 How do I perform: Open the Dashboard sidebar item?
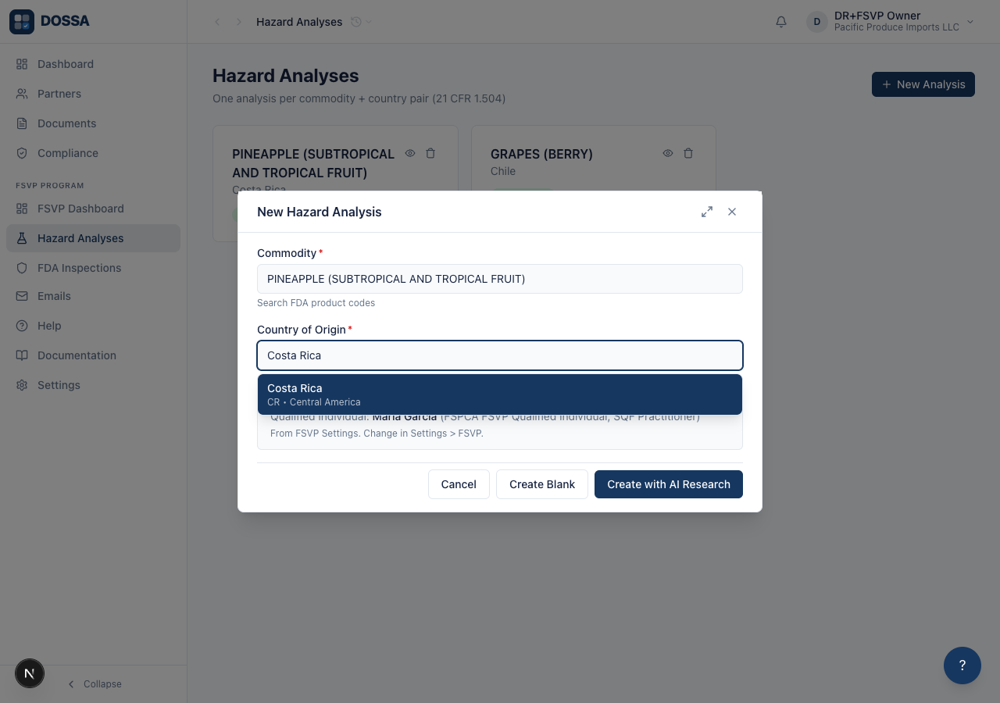click(93, 64)
